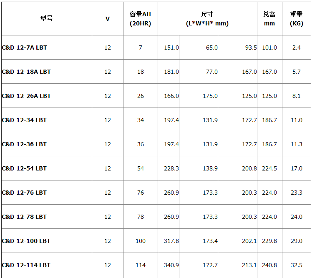
Task: Click the 240.8 total height value
Action: [x=269, y=265]
